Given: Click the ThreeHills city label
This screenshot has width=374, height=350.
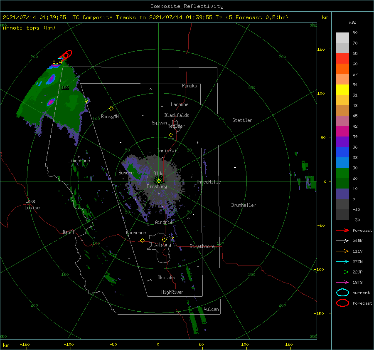Looking at the screenshot, I should pos(209,182).
